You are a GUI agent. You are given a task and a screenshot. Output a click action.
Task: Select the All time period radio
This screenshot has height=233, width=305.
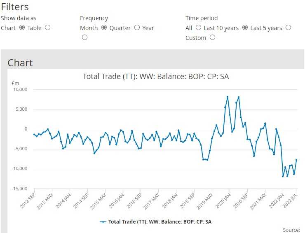pyautogui.click(x=198, y=28)
